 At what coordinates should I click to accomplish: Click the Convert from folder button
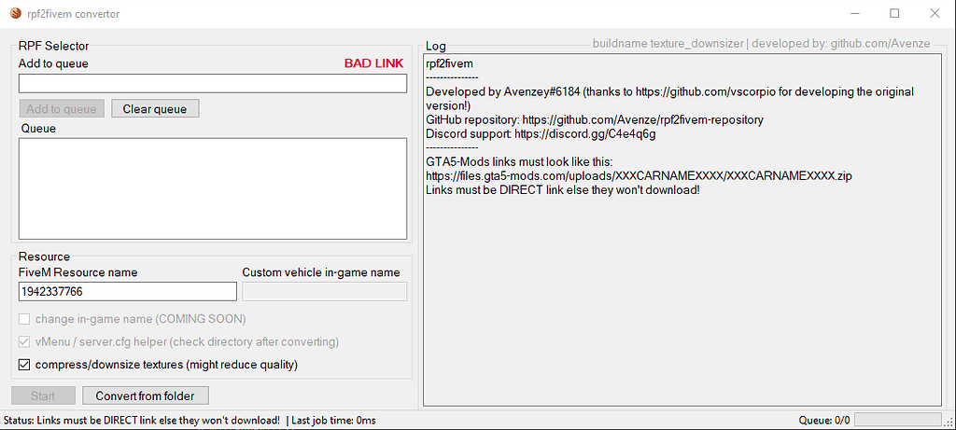coord(145,395)
